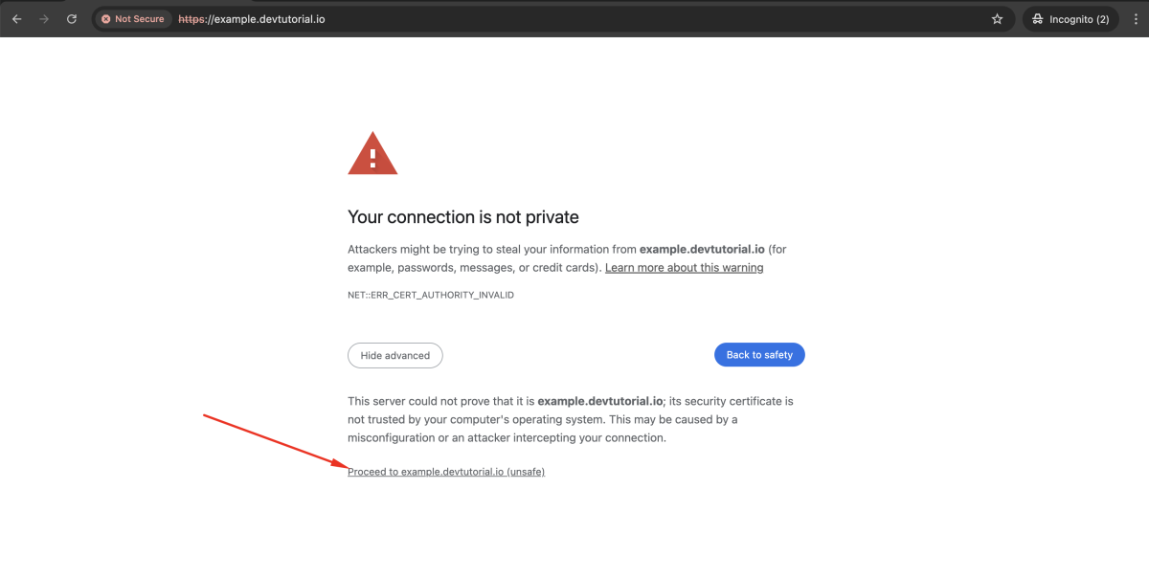Open the Chrome three-dot menu
1149x578 pixels.
[1136, 19]
